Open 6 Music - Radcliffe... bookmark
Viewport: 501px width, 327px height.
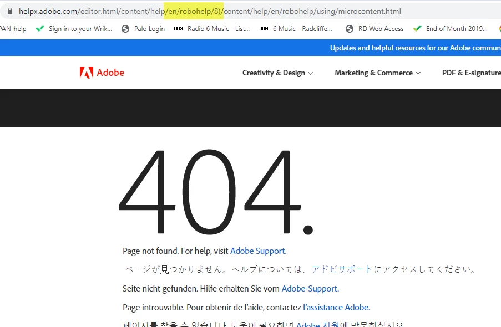(302, 29)
